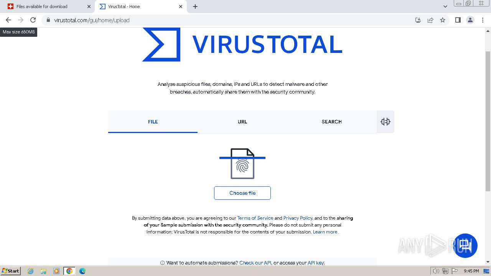This screenshot has width=491, height=276.
Task: Click the Choose file button
Action: [242, 193]
